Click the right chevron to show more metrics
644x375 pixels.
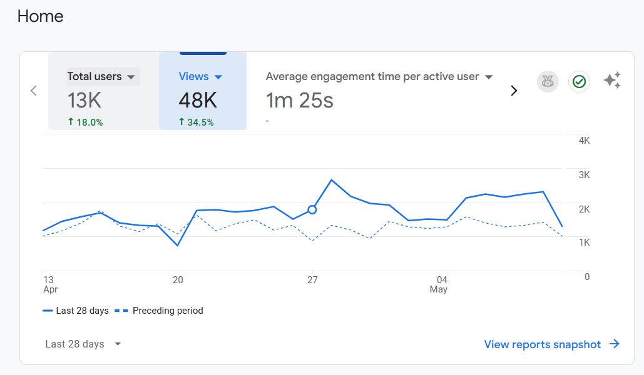coord(514,91)
